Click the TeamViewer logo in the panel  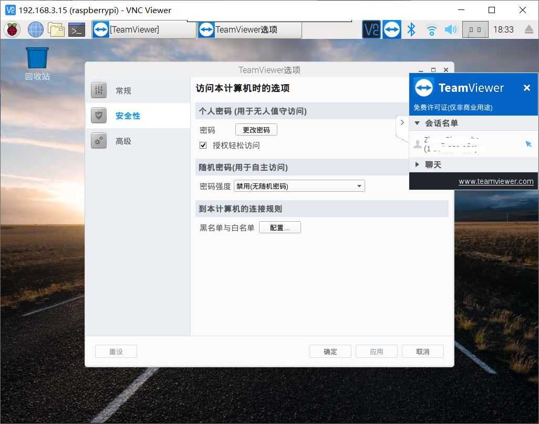423,88
